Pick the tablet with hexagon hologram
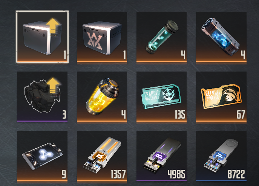This screenshot has width=259, height=186. (x=42, y=157)
